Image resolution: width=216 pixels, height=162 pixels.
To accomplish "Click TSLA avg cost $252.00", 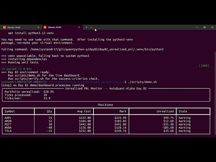I will [x=85, y=131].
